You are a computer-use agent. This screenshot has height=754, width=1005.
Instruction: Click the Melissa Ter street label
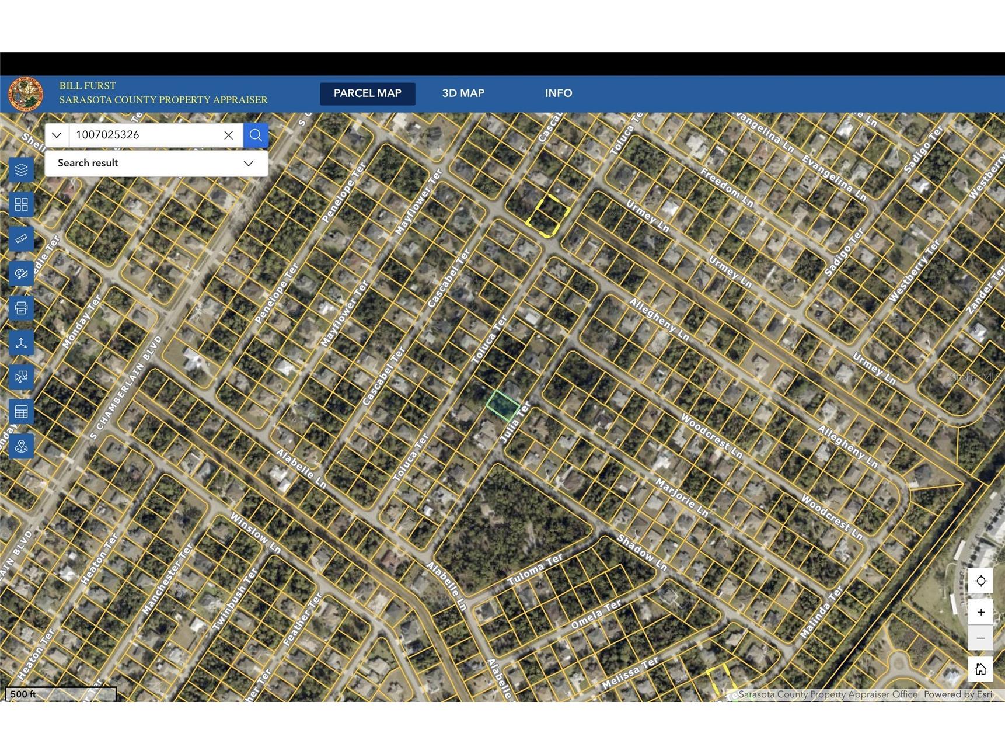pos(630,673)
